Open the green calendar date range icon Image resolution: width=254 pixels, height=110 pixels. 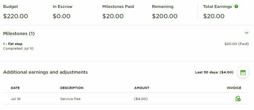243,72
